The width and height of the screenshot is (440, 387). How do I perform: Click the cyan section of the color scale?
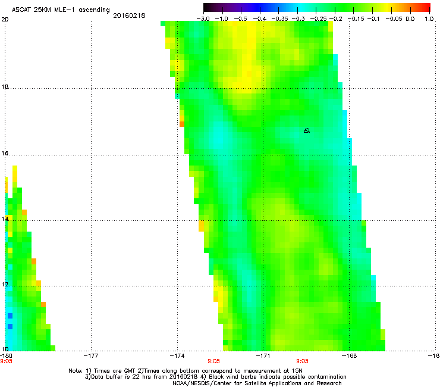pyautogui.click(x=301, y=7)
